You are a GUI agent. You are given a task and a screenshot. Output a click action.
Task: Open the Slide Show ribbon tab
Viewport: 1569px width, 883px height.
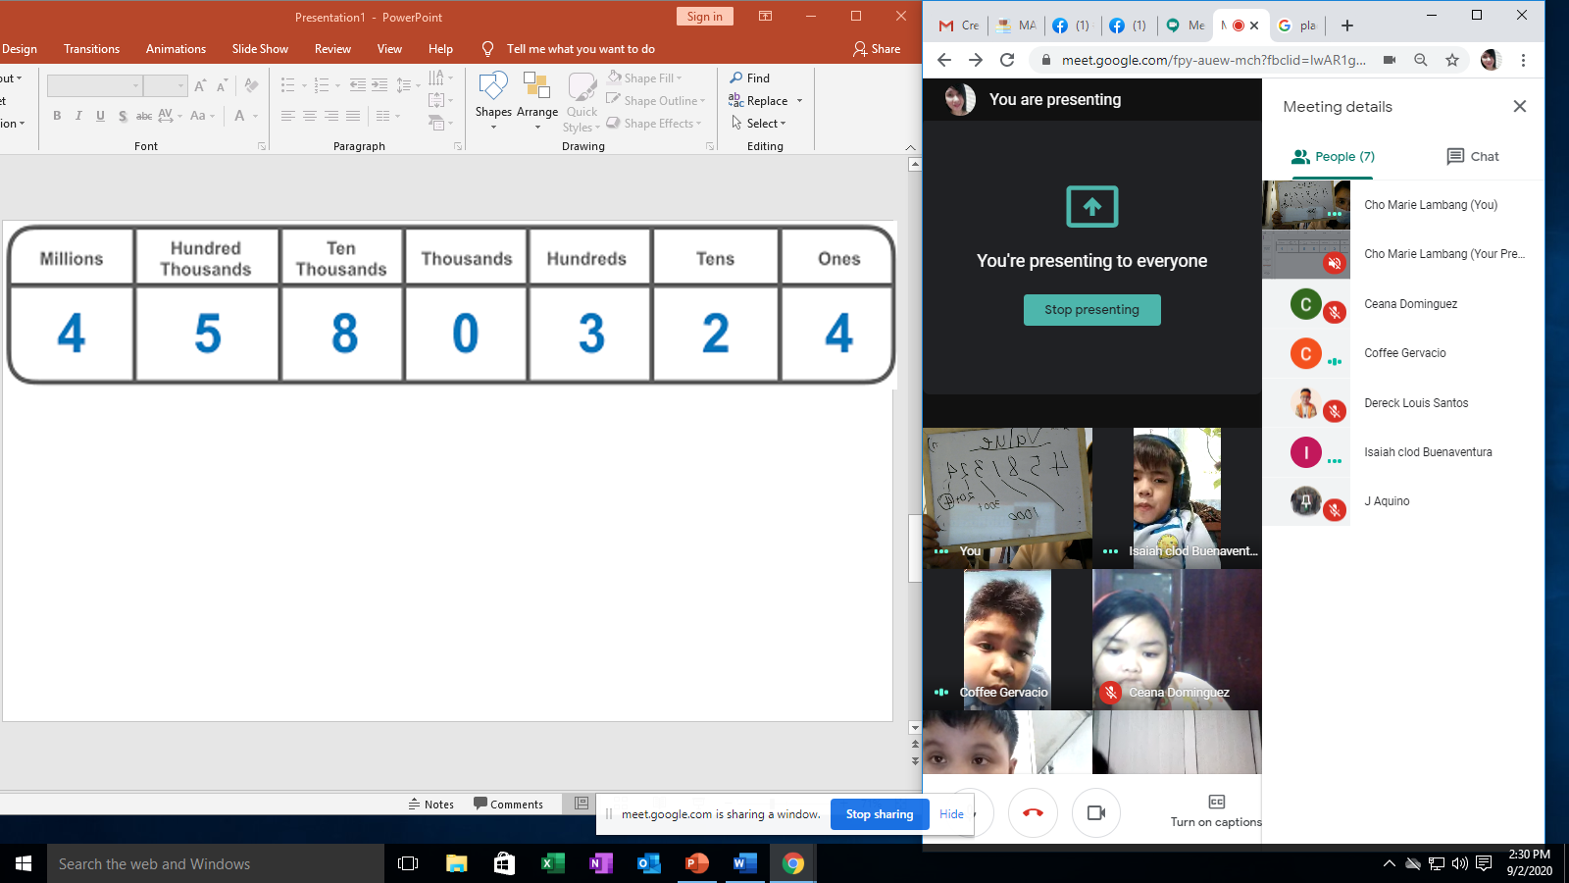click(260, 49)
